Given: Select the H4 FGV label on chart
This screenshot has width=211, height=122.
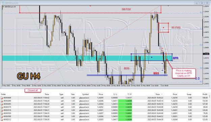Looking at the screenshot, I should [126, 9].
